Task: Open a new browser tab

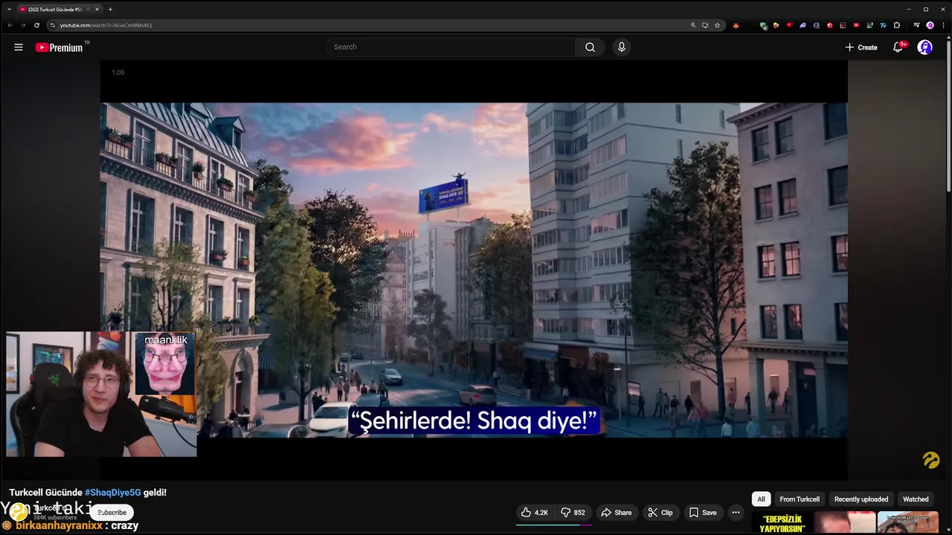Action: [x=110, y=9]
